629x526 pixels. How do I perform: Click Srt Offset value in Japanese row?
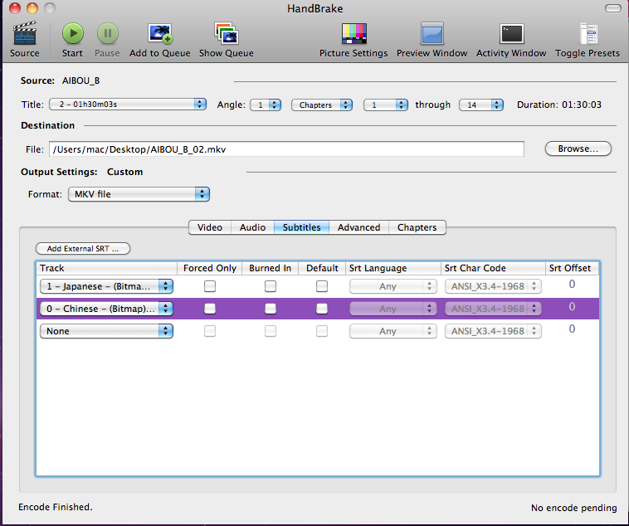572,284
